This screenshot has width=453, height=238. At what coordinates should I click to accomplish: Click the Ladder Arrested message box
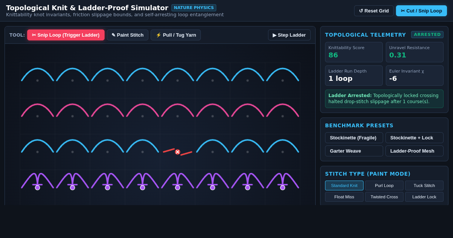click(x=384, y=99)
